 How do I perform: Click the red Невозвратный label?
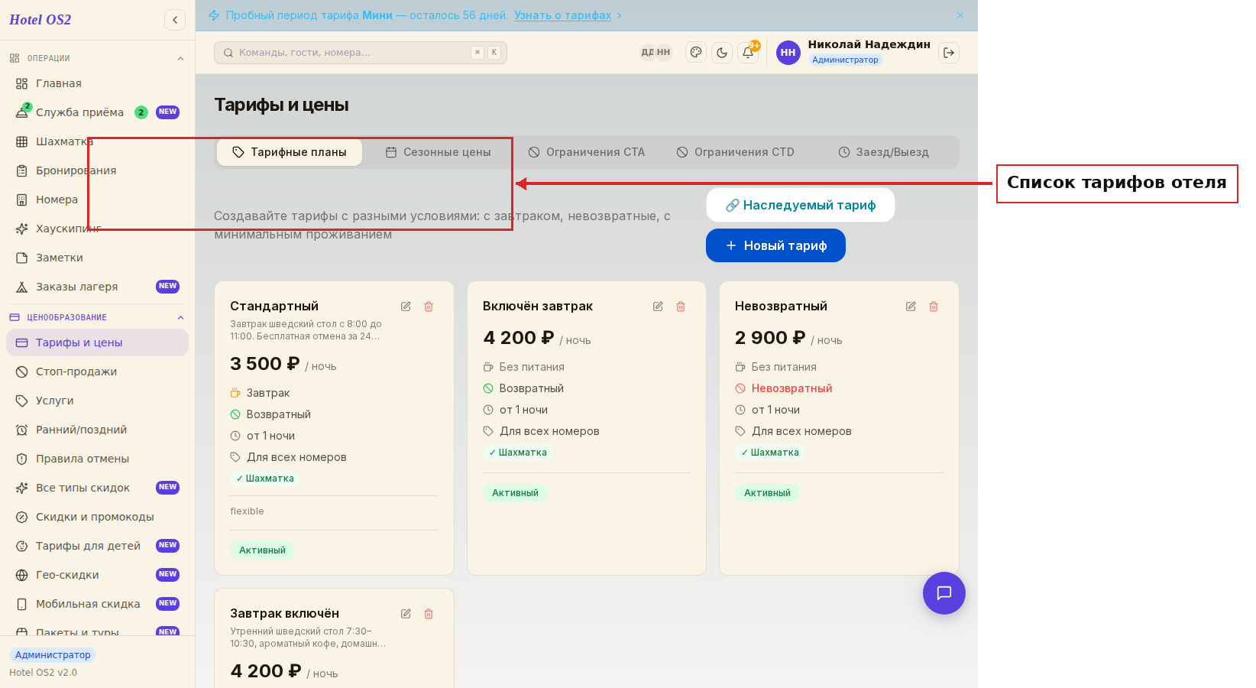pos(791,388)
